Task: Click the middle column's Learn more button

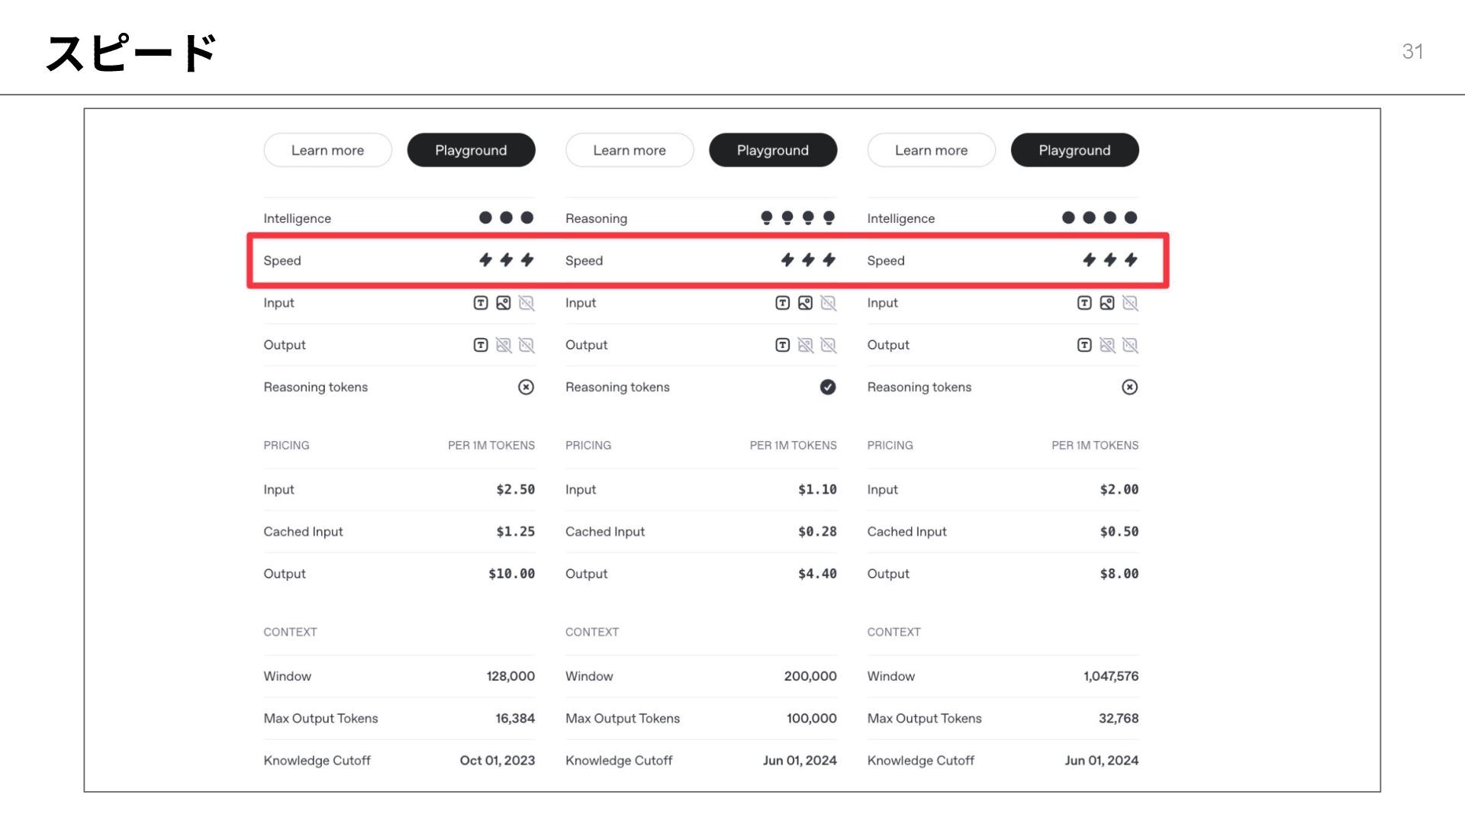Action: click(x=629, y=150)
